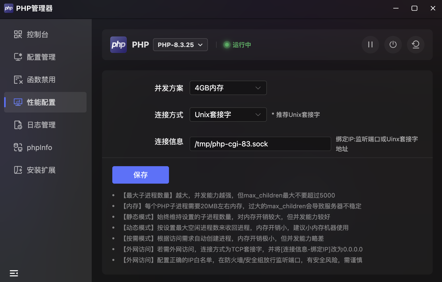The image size is (442, 282).
Task: Minimize the PHP管理器 window
Action: point(396,8)
